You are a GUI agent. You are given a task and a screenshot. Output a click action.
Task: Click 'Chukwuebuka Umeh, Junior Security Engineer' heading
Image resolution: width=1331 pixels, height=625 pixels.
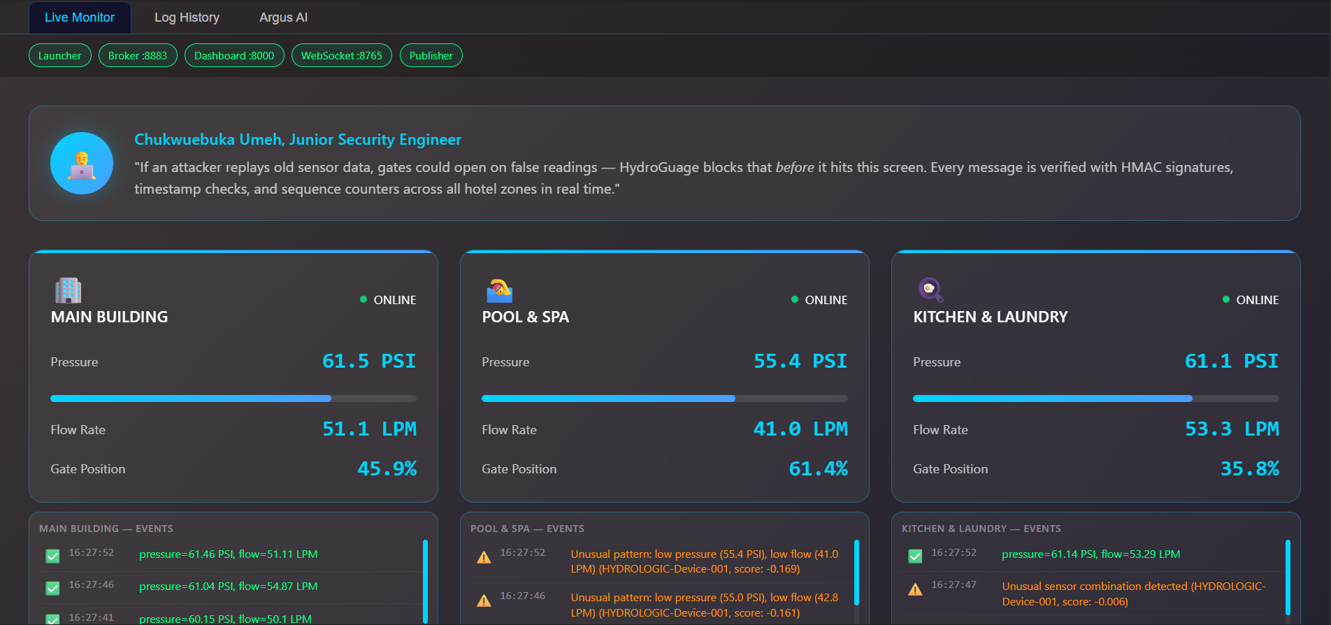(x=298, y=139)
